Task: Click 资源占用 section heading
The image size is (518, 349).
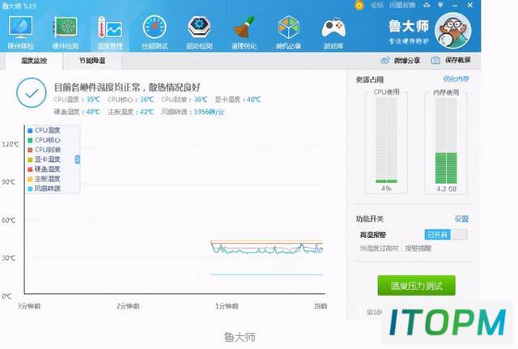Action: point(370,79)
